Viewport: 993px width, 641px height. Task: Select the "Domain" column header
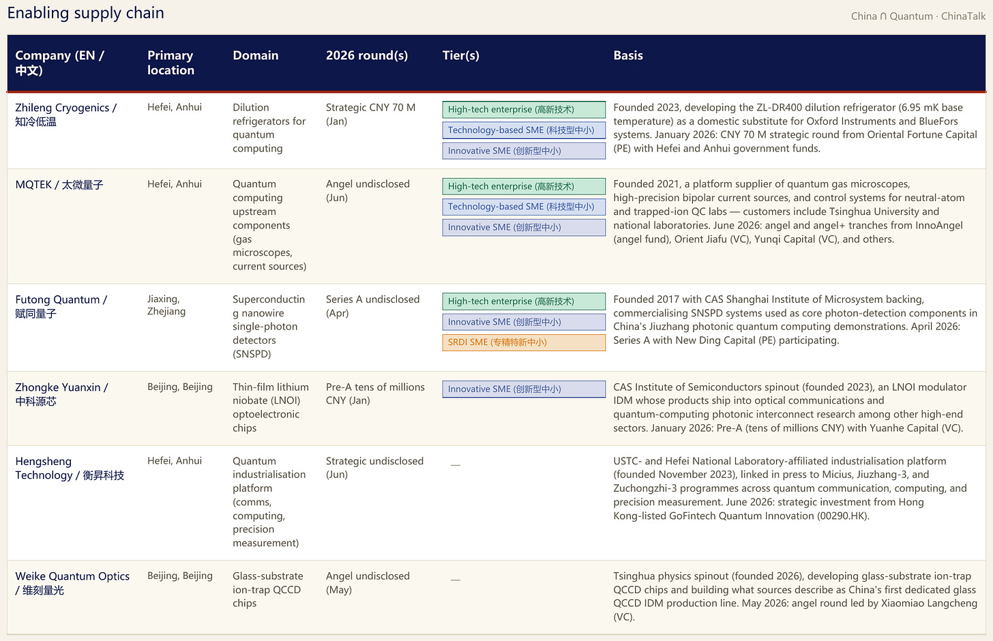[256, 55]
